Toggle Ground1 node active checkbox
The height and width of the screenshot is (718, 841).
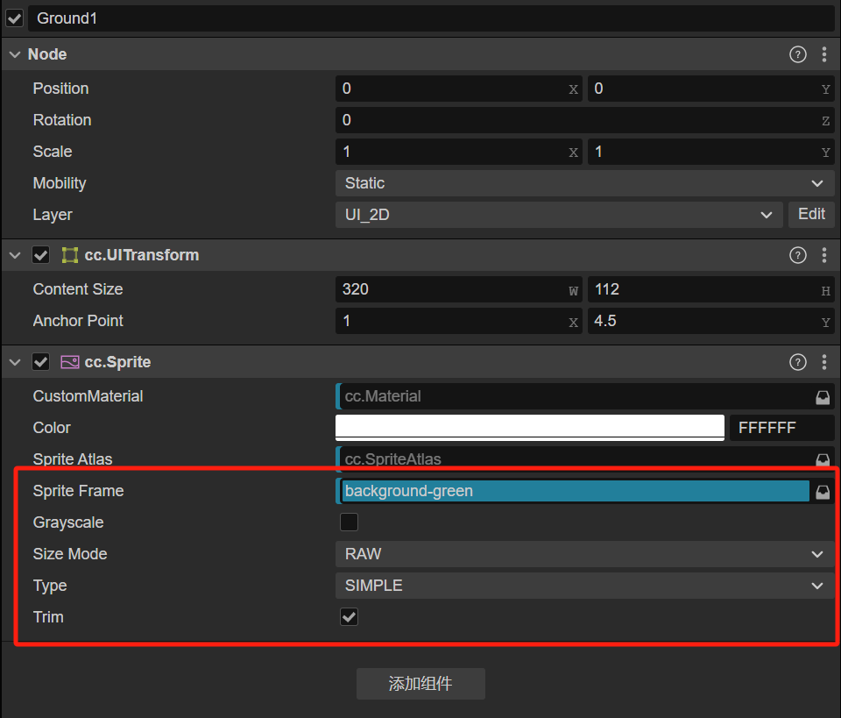click(x=15, y=18)
